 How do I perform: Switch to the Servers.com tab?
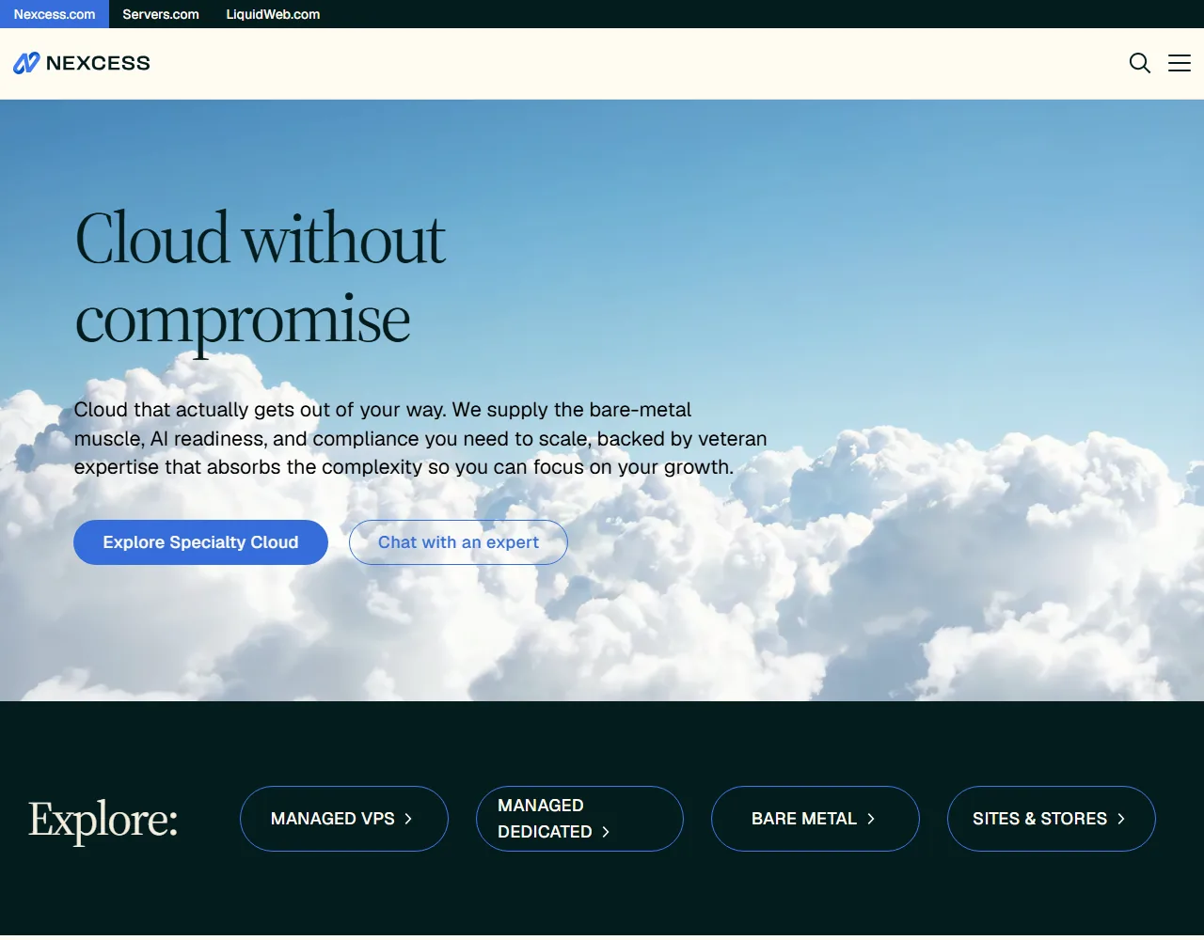click(161, 14)
